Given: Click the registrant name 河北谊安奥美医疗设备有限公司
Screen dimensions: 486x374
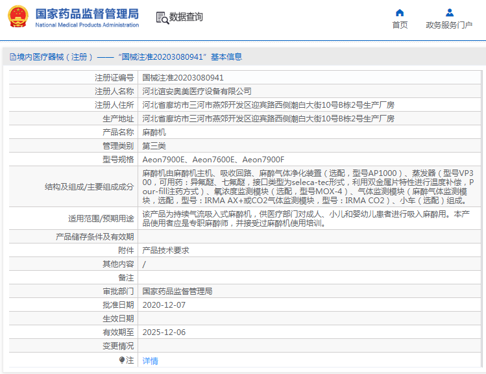Looking at the screenshot, I should [197, 92].
